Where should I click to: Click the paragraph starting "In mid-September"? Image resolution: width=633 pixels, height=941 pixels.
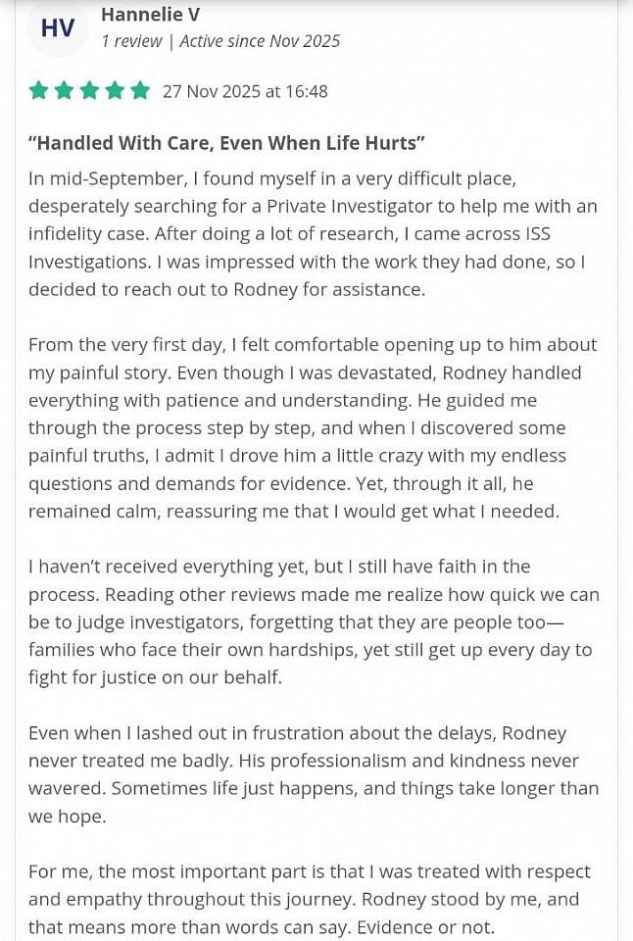click(312, 233)
